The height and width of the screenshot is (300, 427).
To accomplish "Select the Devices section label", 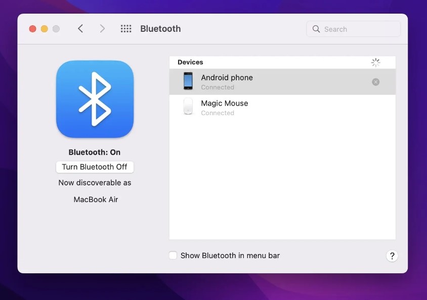I will pos(190,62).
